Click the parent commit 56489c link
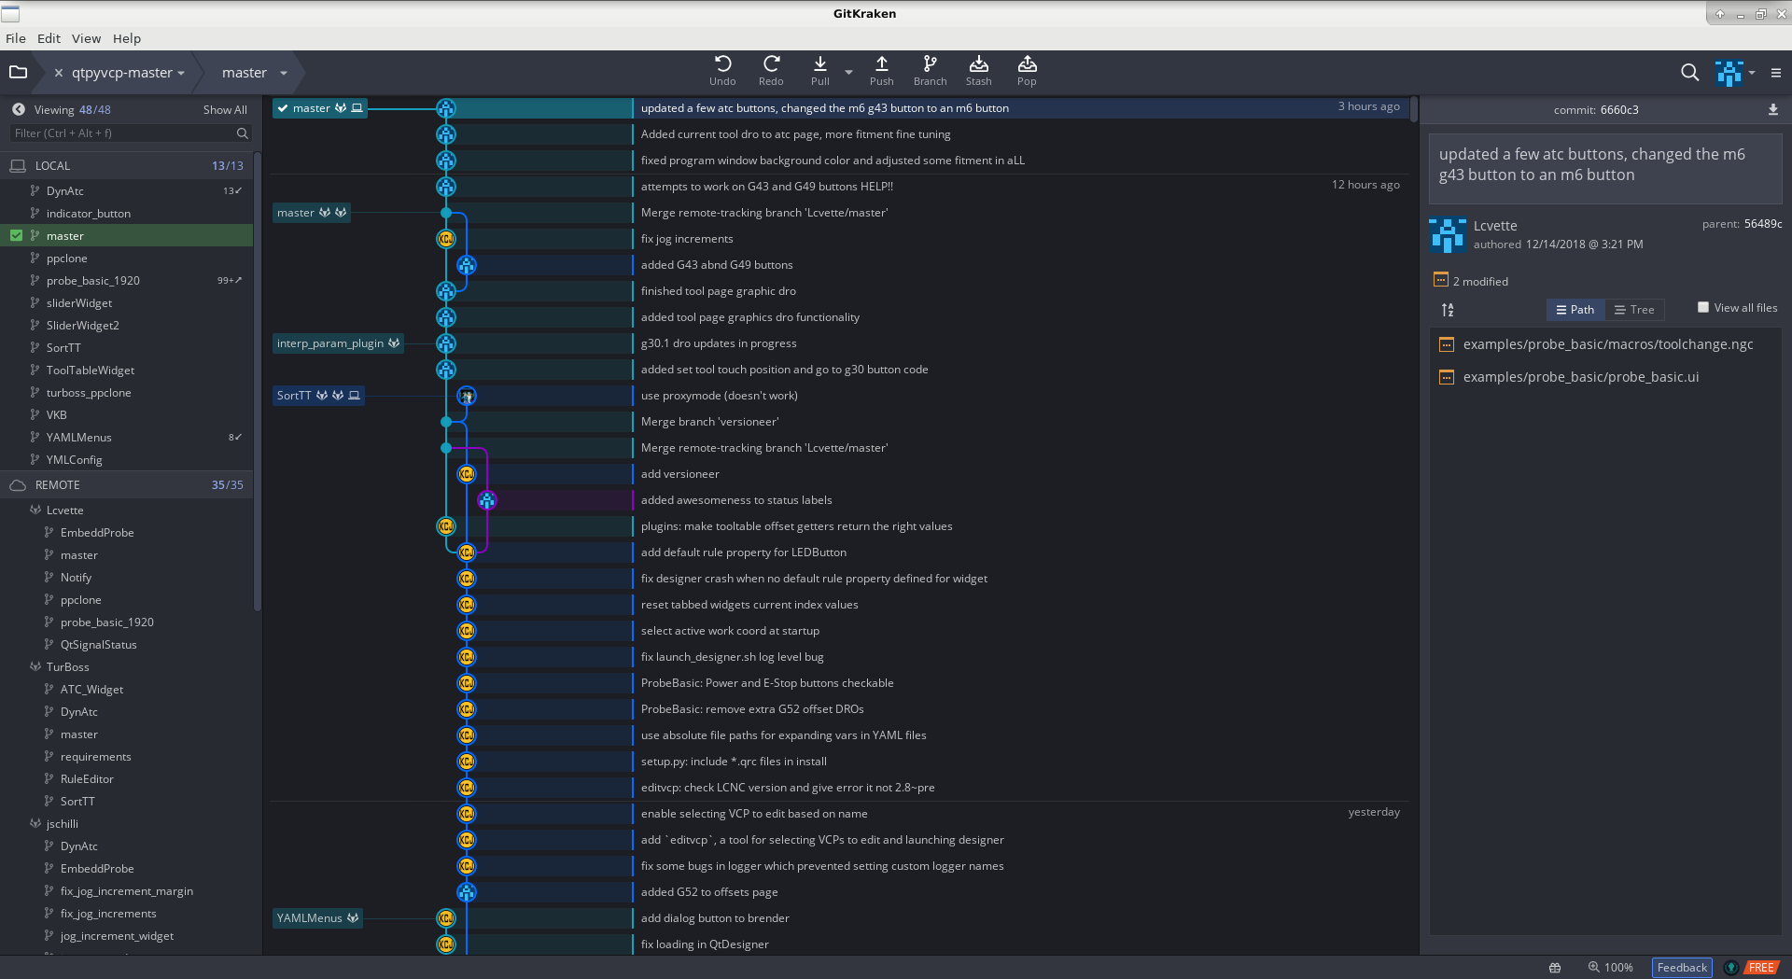The width and height of the screenshot is (1792, 979). 1763,224
